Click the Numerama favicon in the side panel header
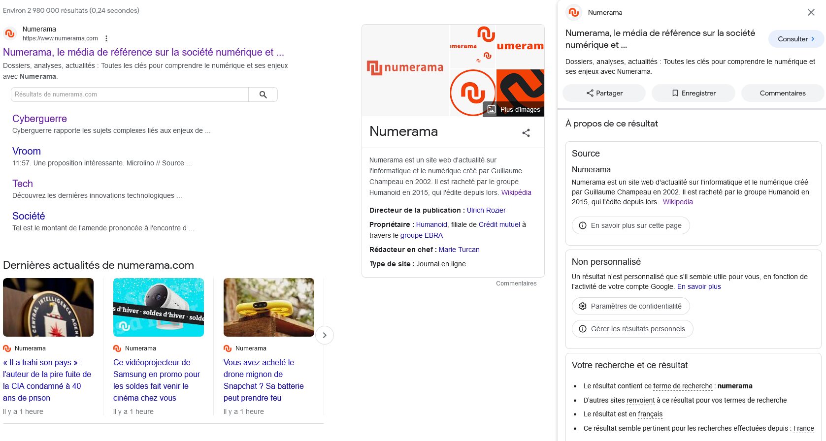The width and height of the screenshot is (826, 441). (x=574, y=12)
